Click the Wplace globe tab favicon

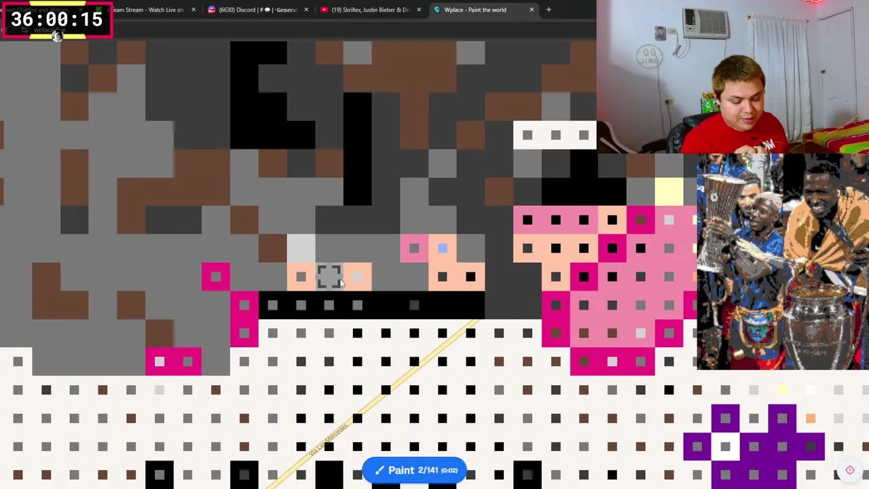click(x=437, y=10)
